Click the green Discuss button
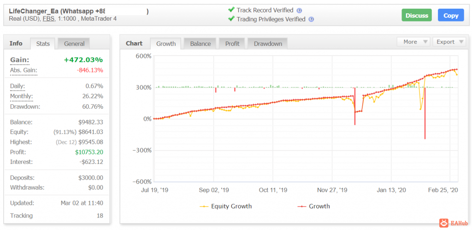Image resolution: width=472 pixels, height=230 pixels. point(417,15)
